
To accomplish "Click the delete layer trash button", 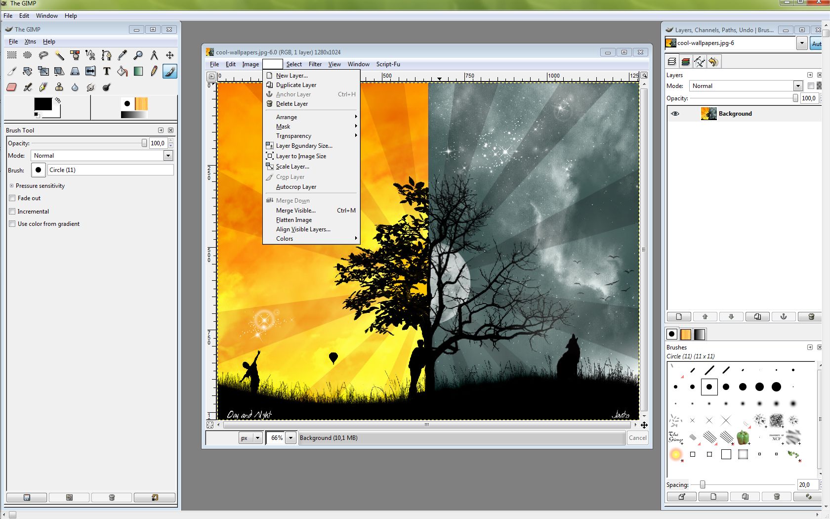I will tap(811, 316).
